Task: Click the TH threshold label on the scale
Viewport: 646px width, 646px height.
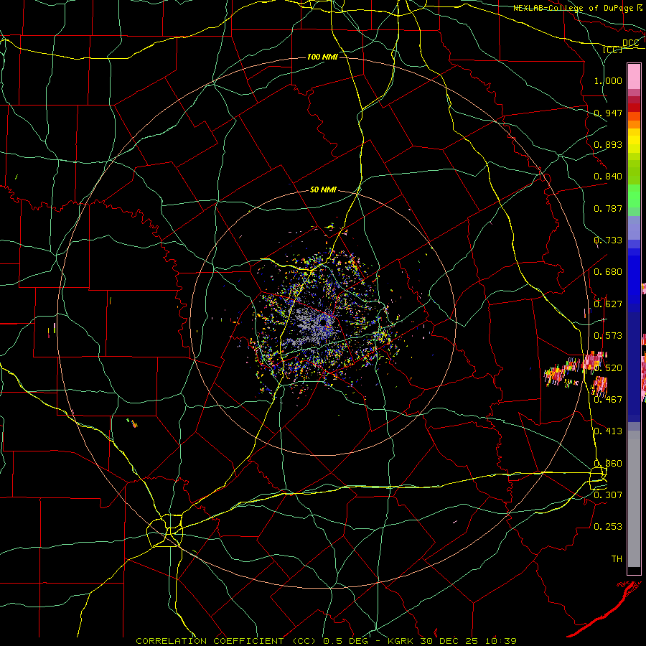Action: [x=617, y=559]
